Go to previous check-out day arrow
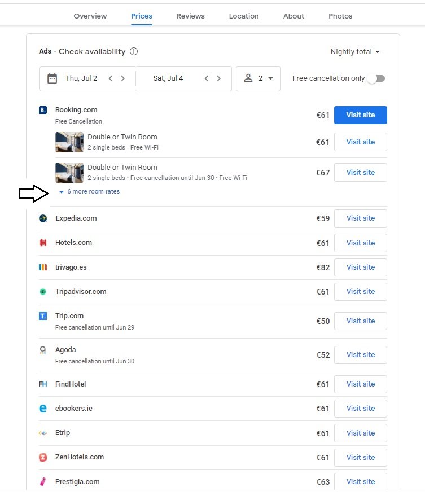Screen dimensions: 425x496 point(207,78)
